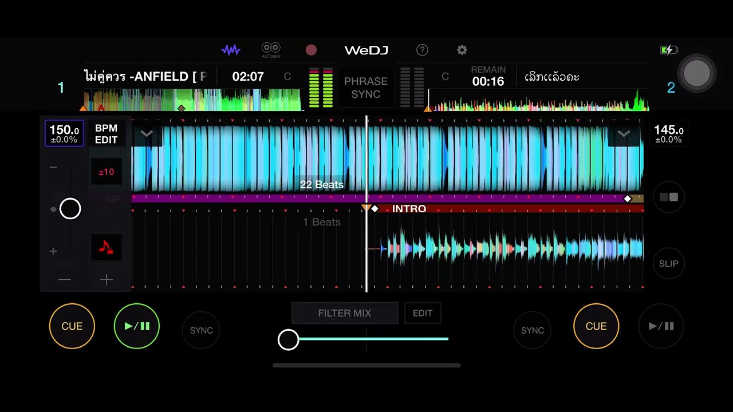Viewport: 733px width, 412px height.
Task: Open the waveform view icon
Action: [231, 50]
